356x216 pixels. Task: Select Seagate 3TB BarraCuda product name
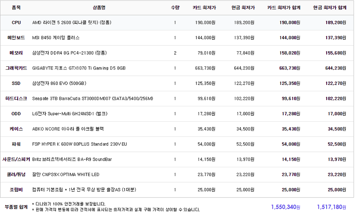click(93, 99)
